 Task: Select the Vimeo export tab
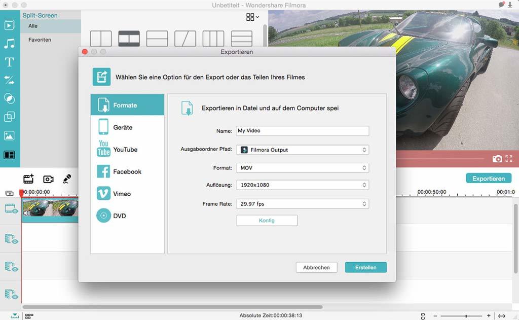point(127,194)
